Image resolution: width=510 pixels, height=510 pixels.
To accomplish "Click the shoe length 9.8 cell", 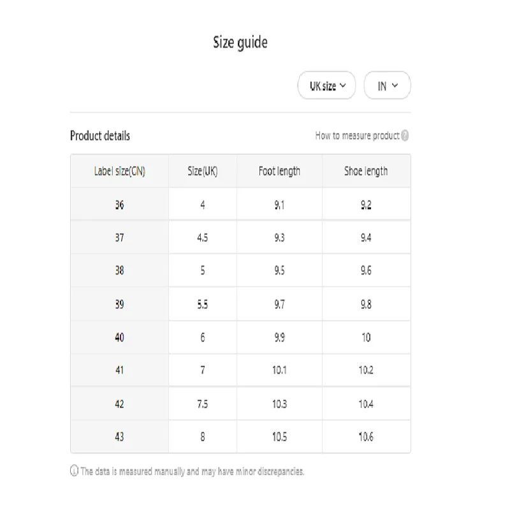I will pos(366,304).
